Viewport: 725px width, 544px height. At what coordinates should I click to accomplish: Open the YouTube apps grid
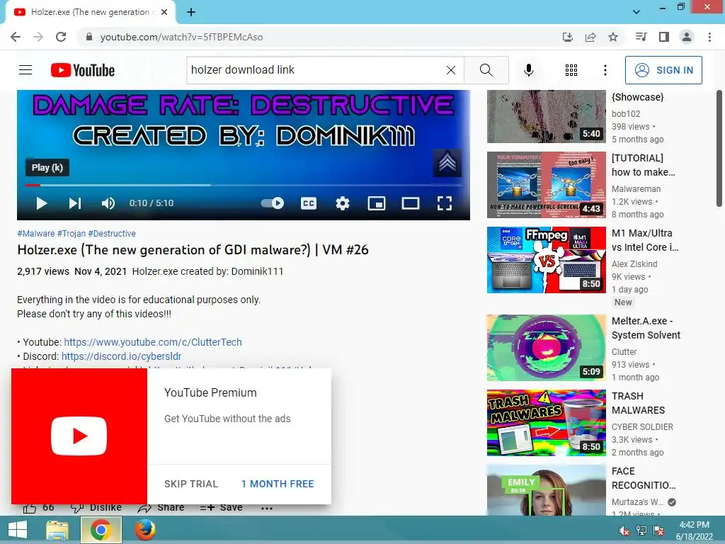(571, 70)
